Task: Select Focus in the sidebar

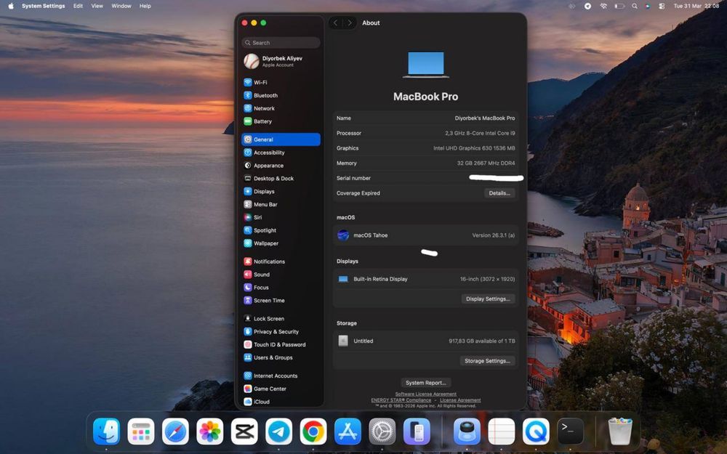Action: (x=281, y=287)
